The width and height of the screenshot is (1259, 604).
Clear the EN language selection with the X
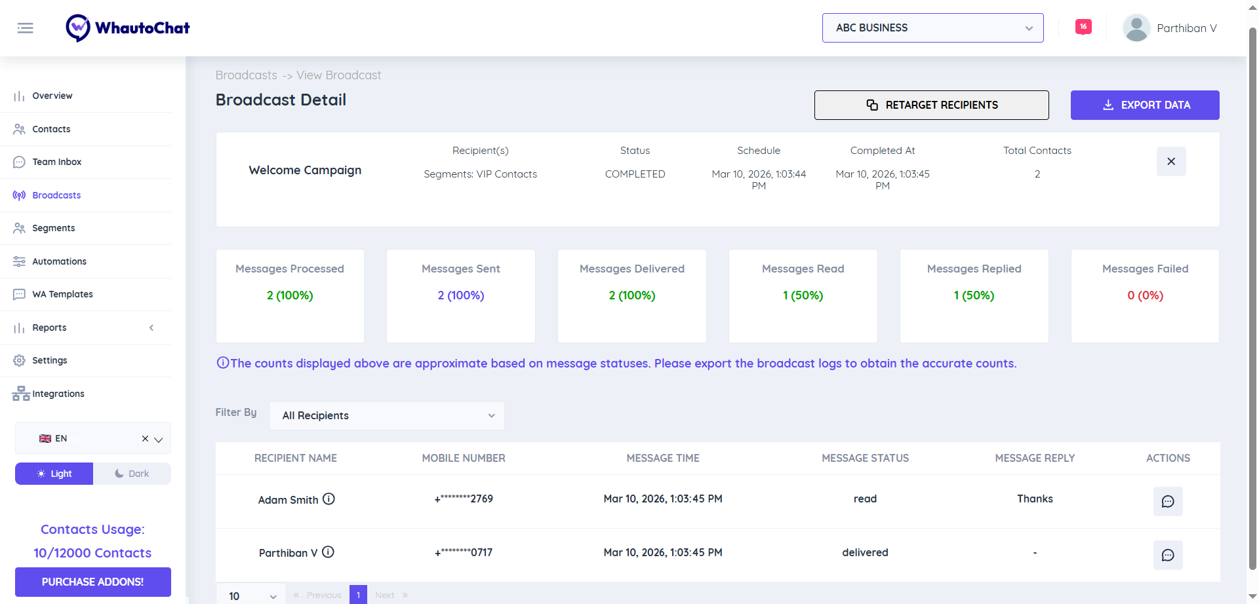pos(145,438)
